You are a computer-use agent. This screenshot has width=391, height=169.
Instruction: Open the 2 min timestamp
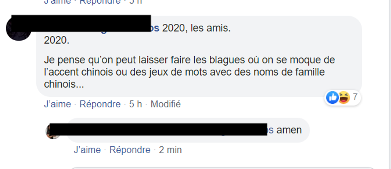[170, 150]
